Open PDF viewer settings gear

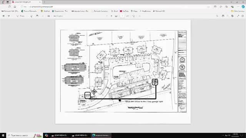coord(243,16)
